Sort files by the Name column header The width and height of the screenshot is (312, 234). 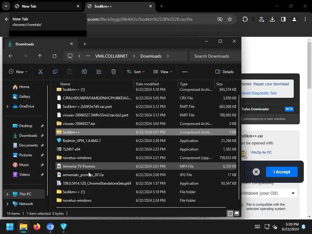click(x=94, y=84)
